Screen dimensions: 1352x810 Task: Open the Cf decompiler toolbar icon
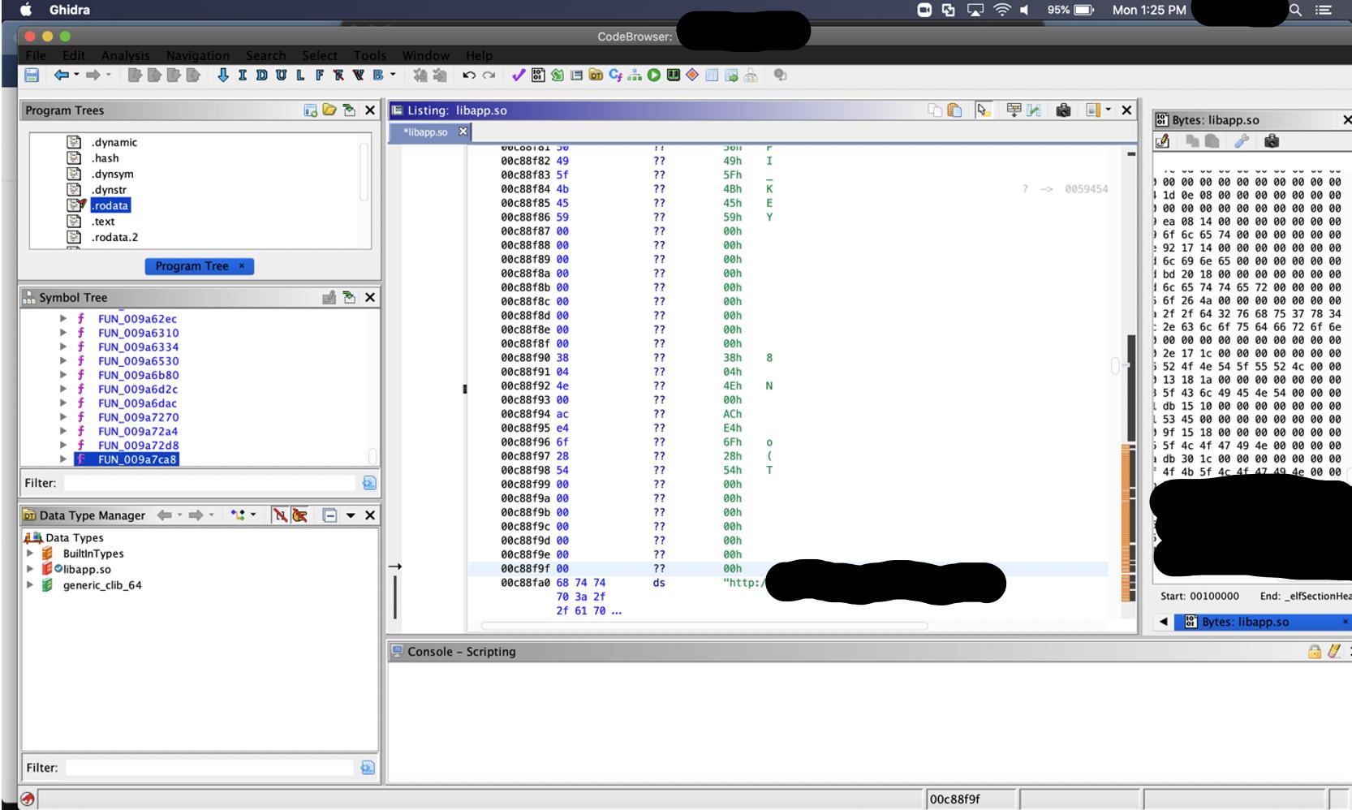[615, 75]
